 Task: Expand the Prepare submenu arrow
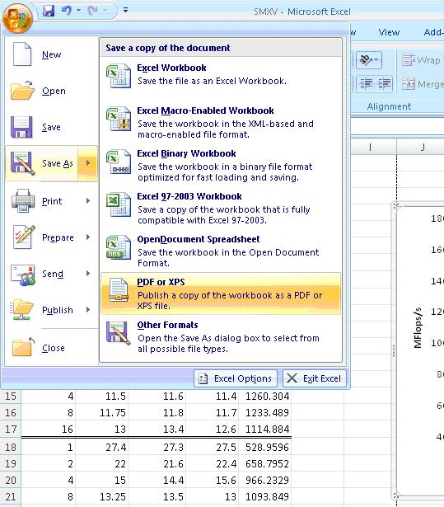click(88, 237)
